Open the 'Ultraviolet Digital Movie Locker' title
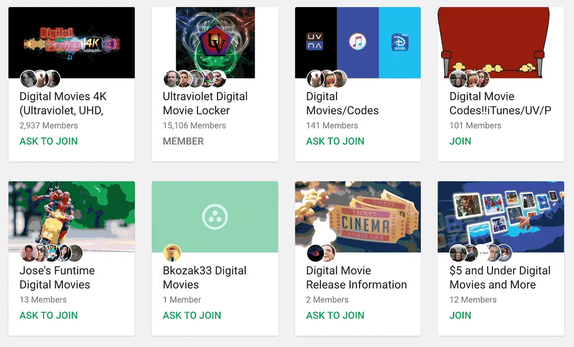574x347 pixels. coord(205,103)
